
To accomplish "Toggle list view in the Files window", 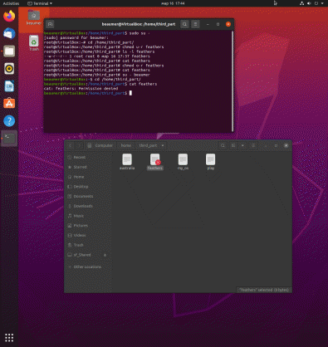I will [x=233, y=145].
